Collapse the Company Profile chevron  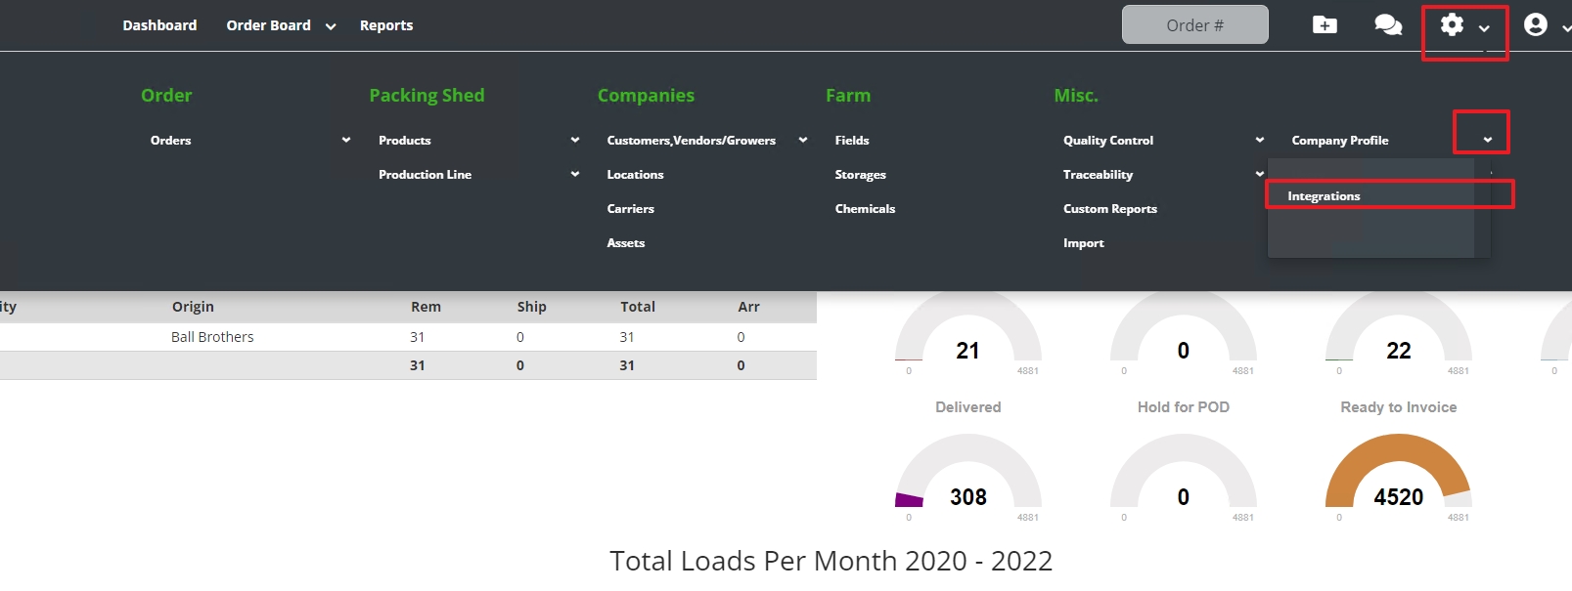[1487, 141]
